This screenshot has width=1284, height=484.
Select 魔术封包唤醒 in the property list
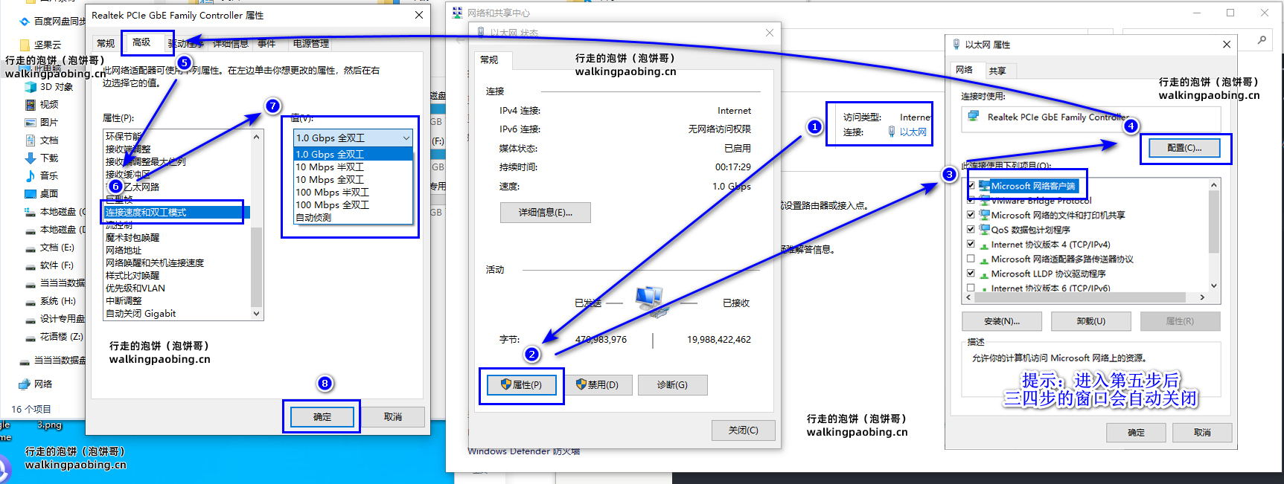(x=176, y=237)
